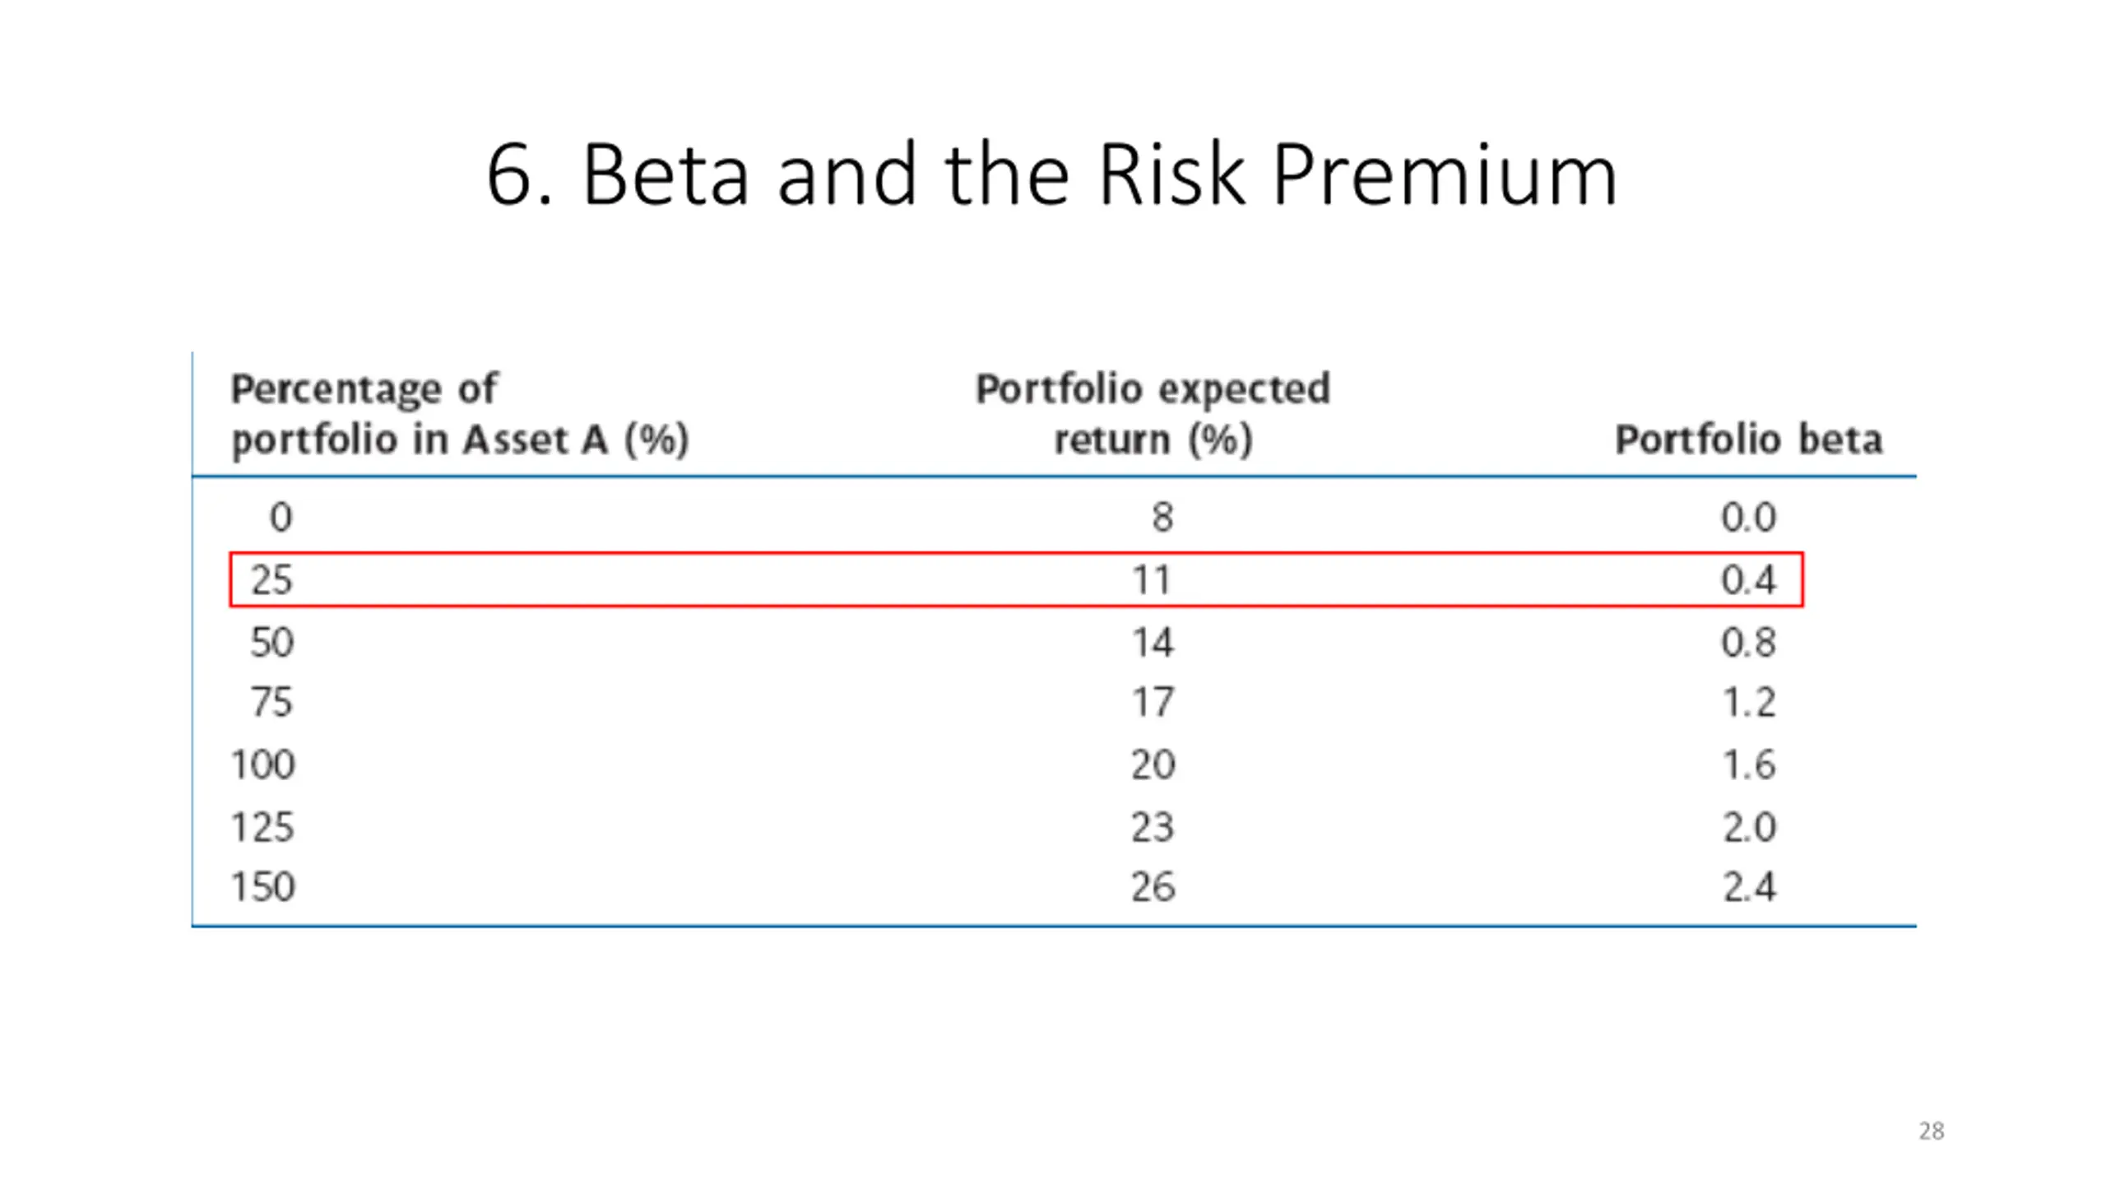
Task: Select beta value 0.0
Action: pyautogui.click(x=1749, y=518)
